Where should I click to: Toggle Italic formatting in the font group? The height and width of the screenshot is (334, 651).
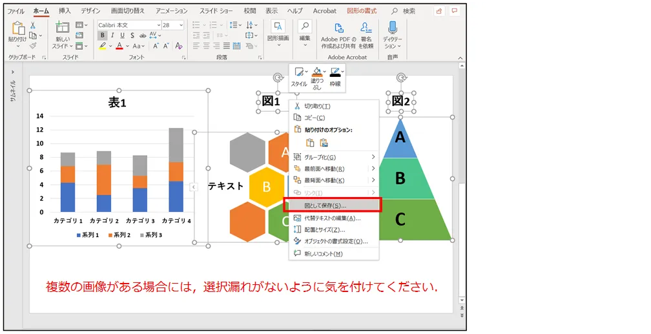tap(112, 36)
